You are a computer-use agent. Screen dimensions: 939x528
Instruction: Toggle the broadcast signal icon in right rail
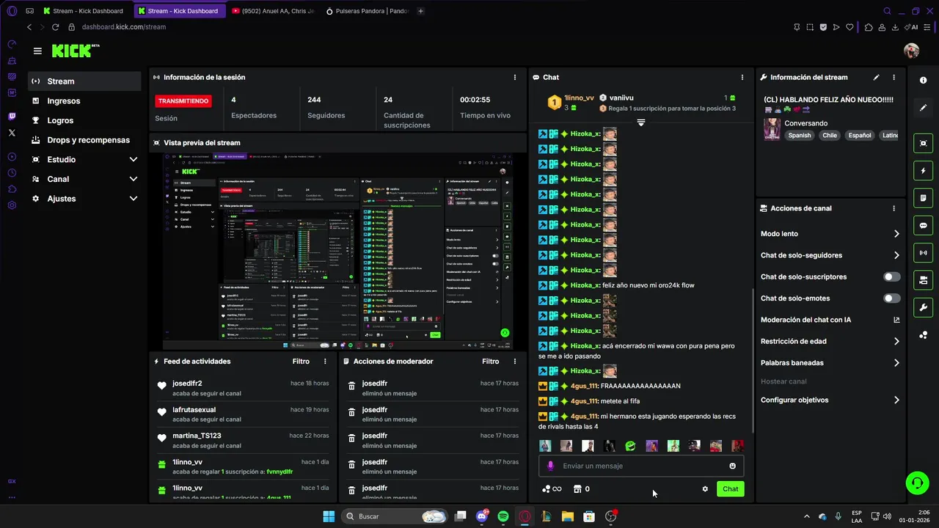[923, 252]
